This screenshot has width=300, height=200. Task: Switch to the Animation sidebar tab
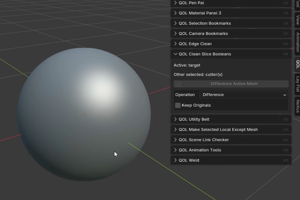[297, 42]
